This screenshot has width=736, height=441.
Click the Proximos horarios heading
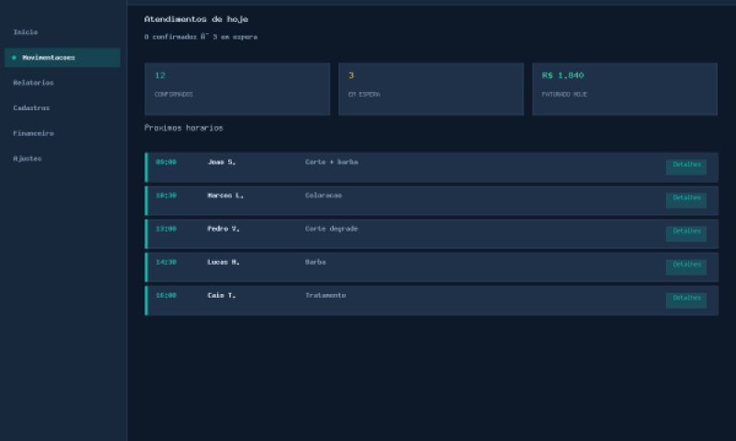pos(183,128)
